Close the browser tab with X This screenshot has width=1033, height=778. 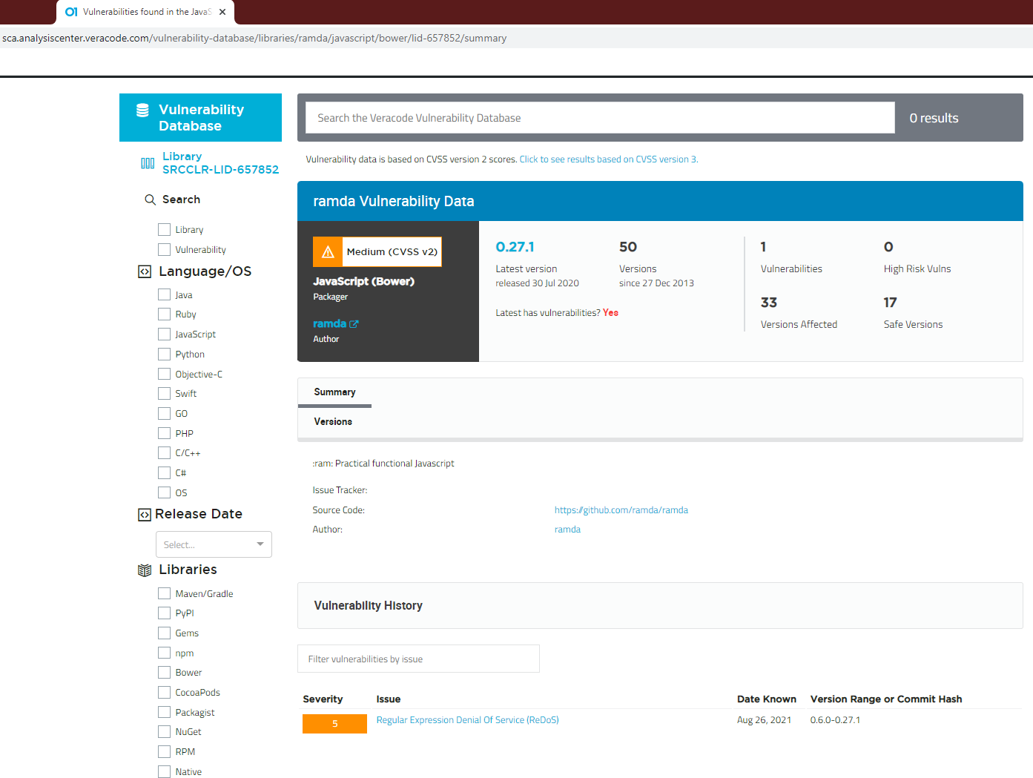click(x=222, y=12)
